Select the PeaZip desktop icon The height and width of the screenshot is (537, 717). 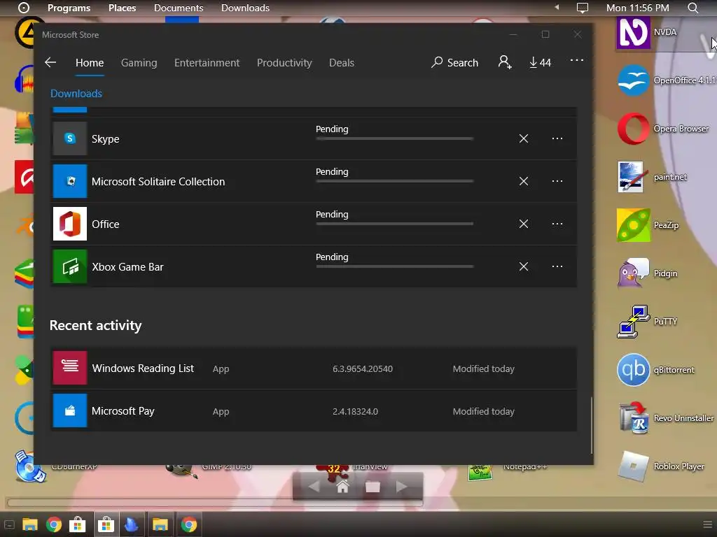point(633,225)
